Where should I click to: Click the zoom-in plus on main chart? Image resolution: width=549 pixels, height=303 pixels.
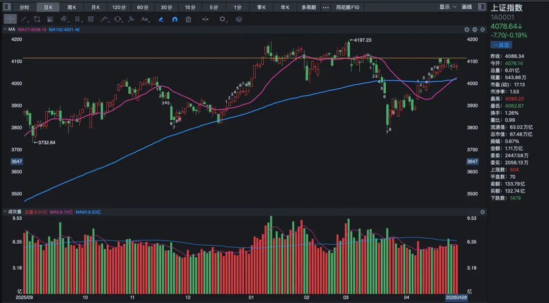[x=467, y=29]
